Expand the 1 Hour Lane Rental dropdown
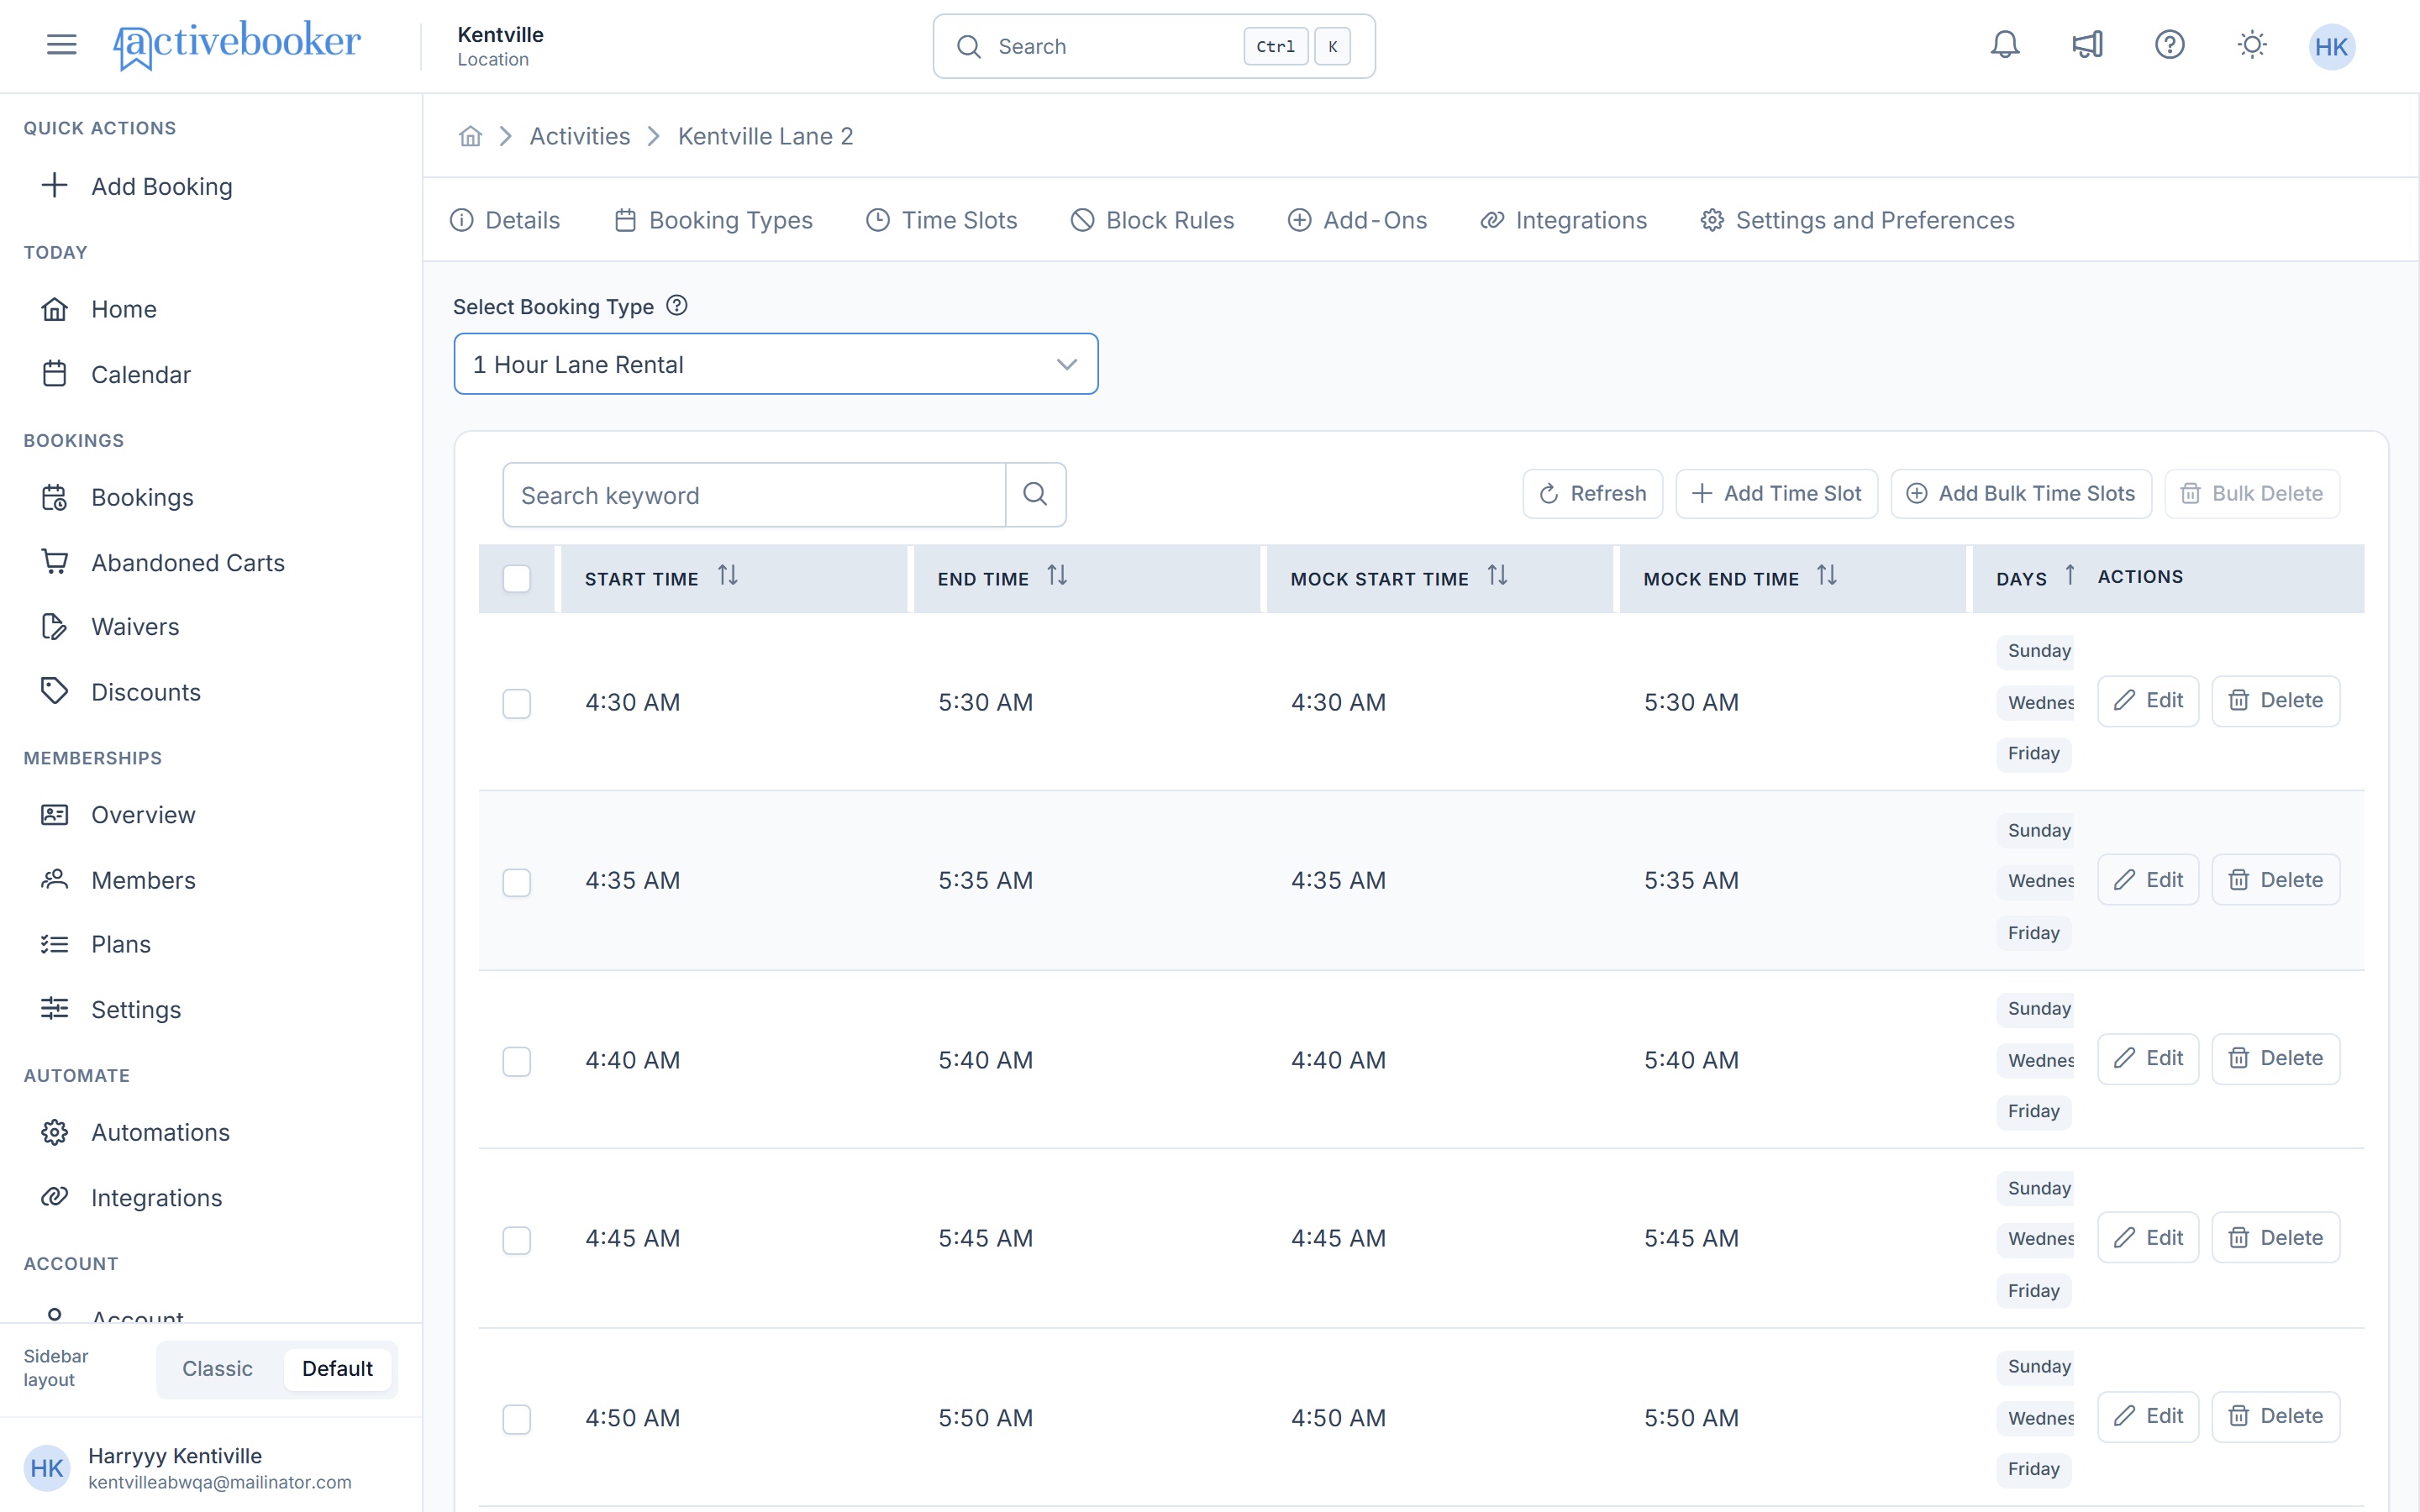This screenshot has width=2420, height=1512. pos(776,364)
